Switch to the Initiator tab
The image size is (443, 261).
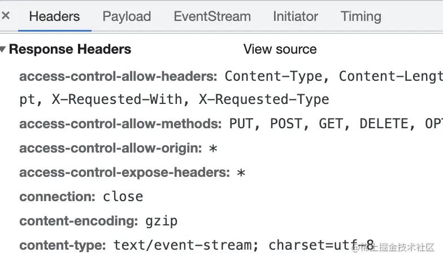(295, 16)
